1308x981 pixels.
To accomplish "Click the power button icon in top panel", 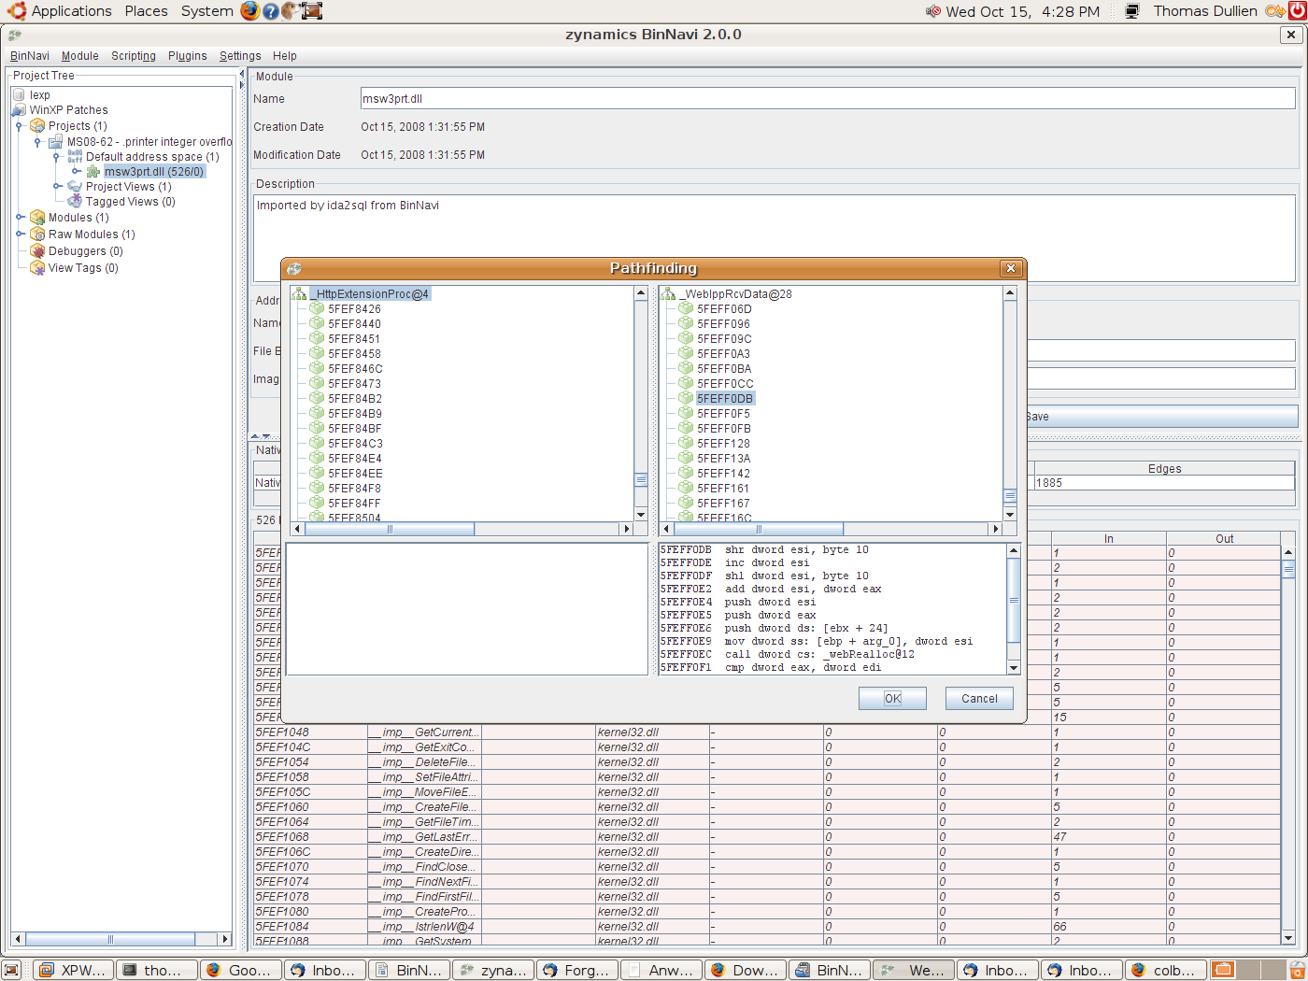I will (1298, 11).
